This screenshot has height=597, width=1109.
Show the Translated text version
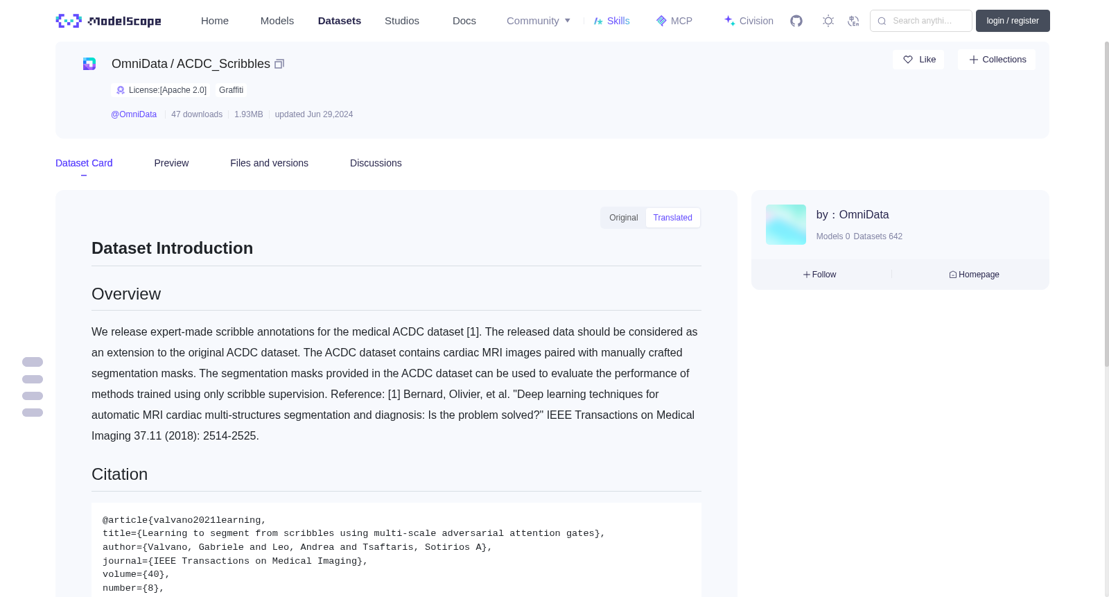[672, 218]
